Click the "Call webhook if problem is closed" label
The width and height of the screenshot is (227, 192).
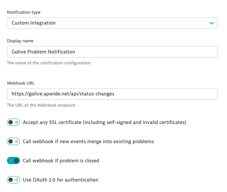click(61, 161)
